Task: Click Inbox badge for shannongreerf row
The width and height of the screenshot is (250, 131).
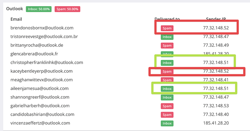Action: pos(167,97)
